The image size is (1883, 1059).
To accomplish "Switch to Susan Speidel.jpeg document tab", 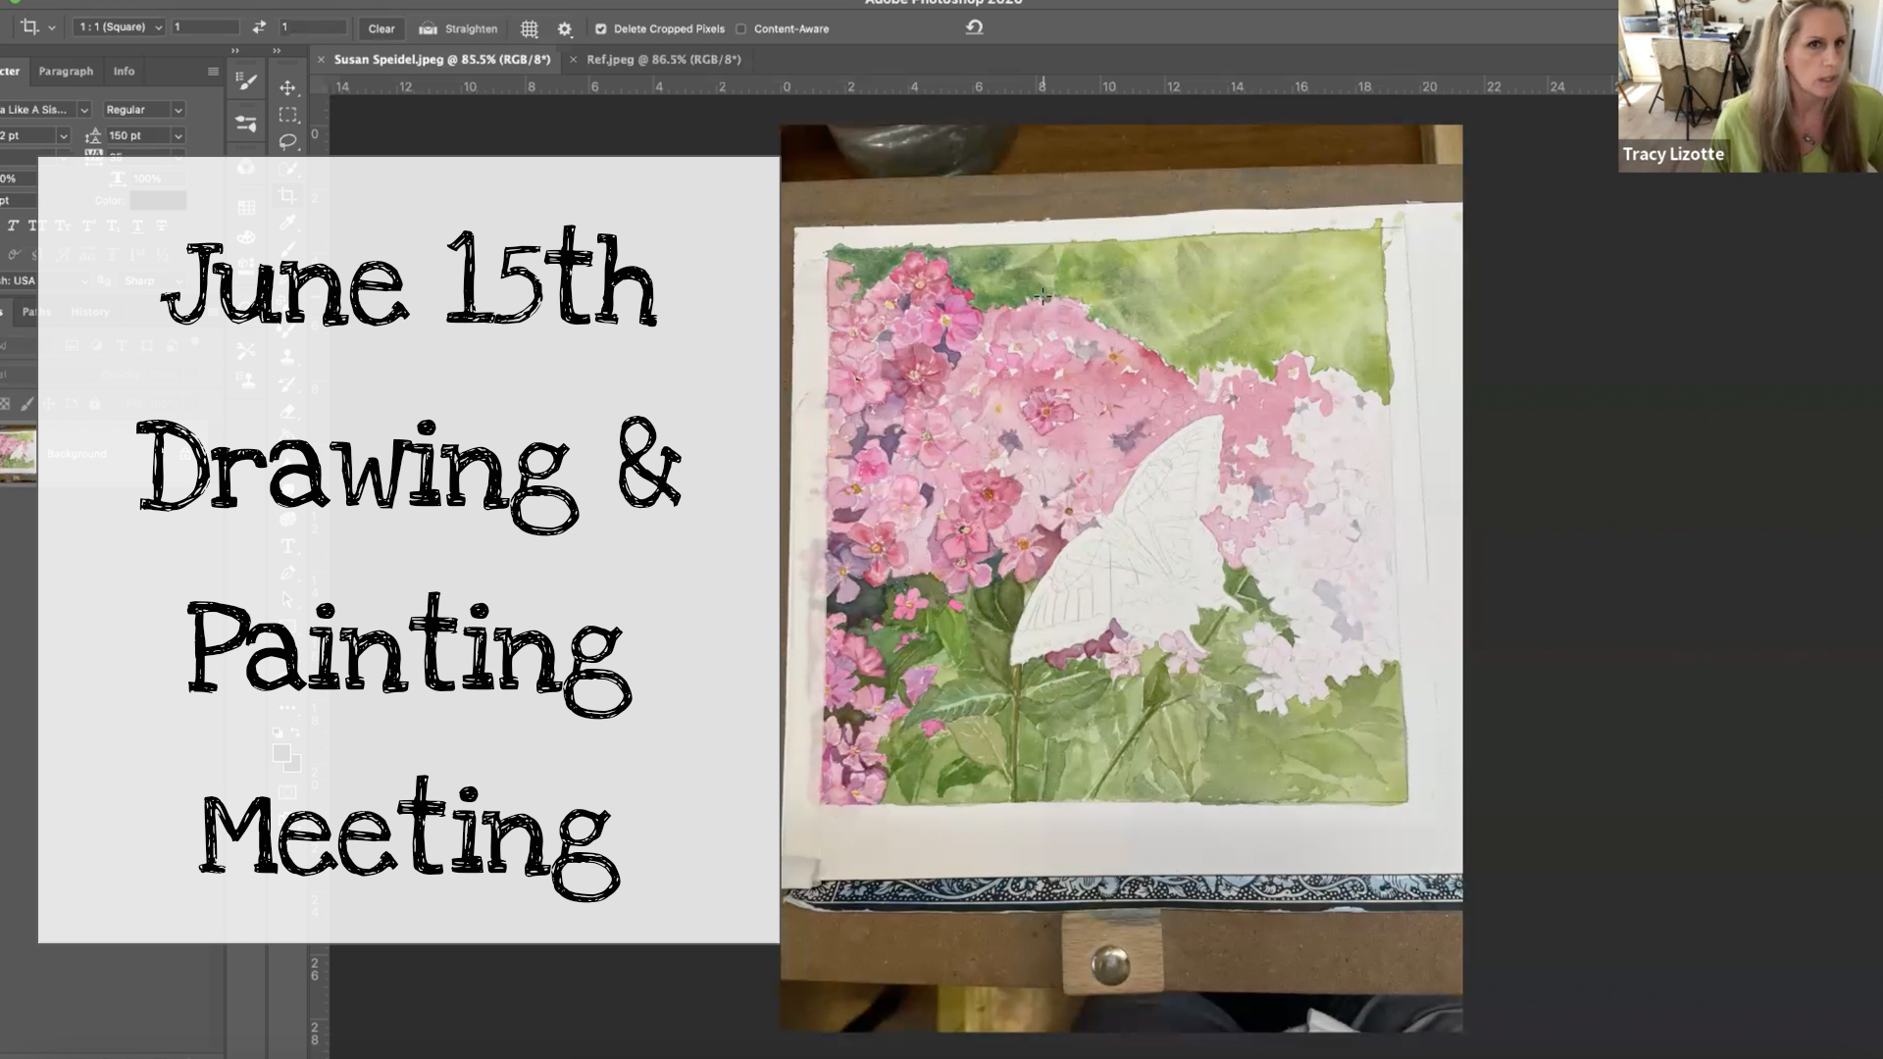I will [442, 60].
